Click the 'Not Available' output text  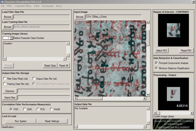tap(81, 108)
